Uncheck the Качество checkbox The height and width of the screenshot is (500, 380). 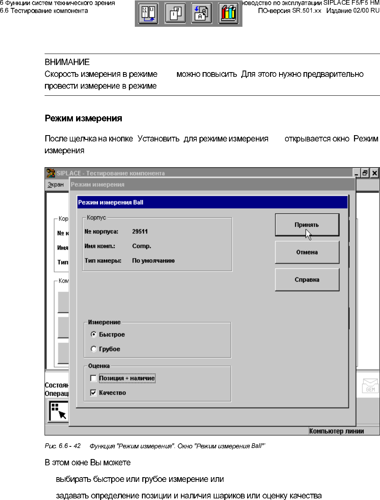(x=93, y=393)
